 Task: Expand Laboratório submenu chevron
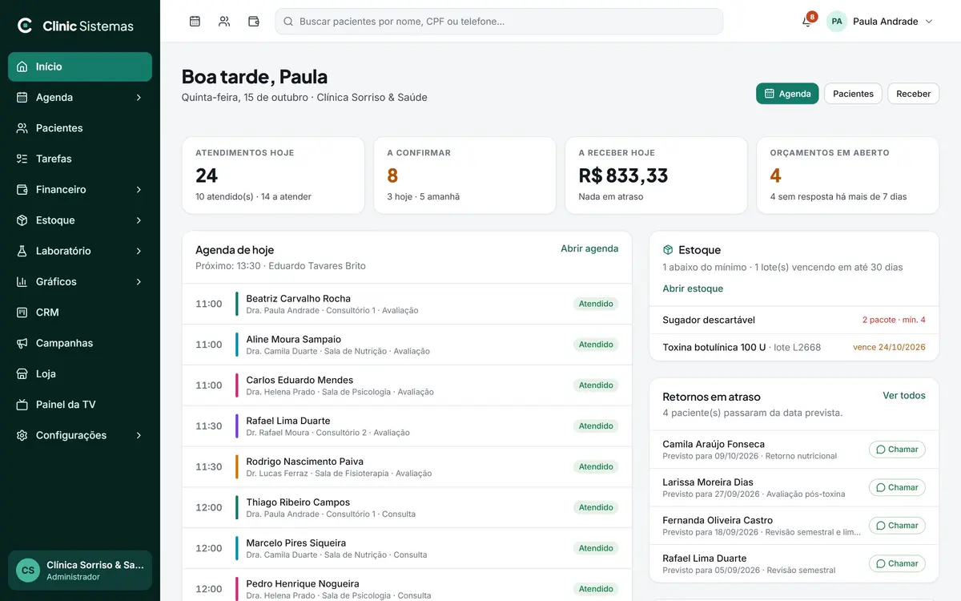(x=139, y=251)
